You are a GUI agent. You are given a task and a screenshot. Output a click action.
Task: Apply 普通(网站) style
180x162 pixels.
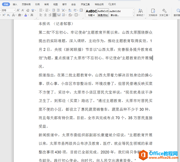pyautogui.click(x=103, y=13)
